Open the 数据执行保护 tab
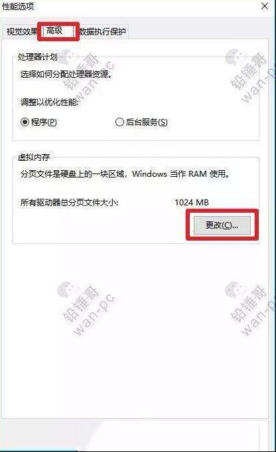The width and height of the screenshot is (276, 452). point(103,31)
